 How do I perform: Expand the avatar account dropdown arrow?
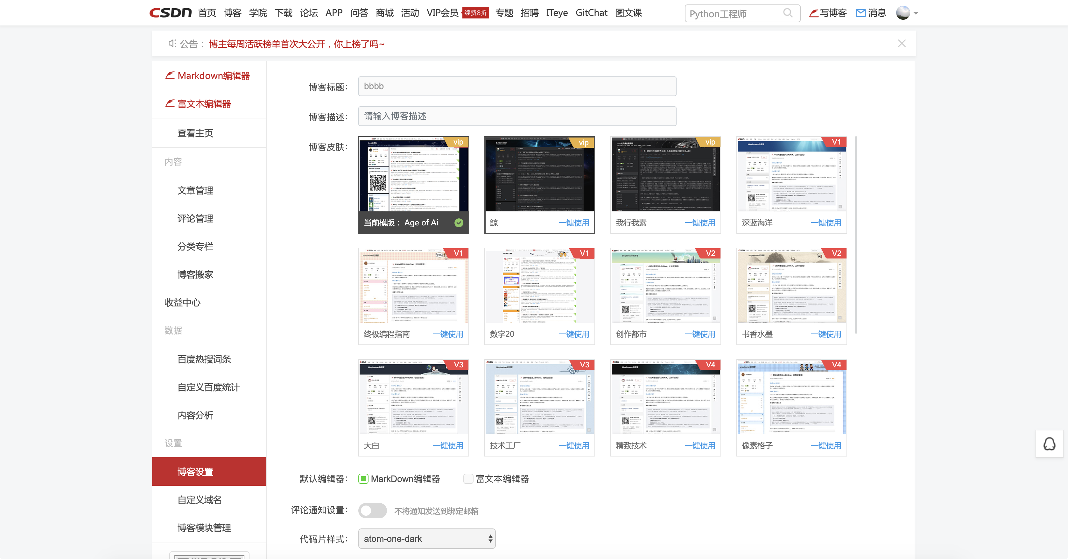916,13
